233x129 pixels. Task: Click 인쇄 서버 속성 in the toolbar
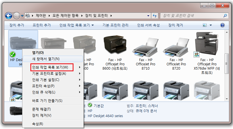click(148, 25)
